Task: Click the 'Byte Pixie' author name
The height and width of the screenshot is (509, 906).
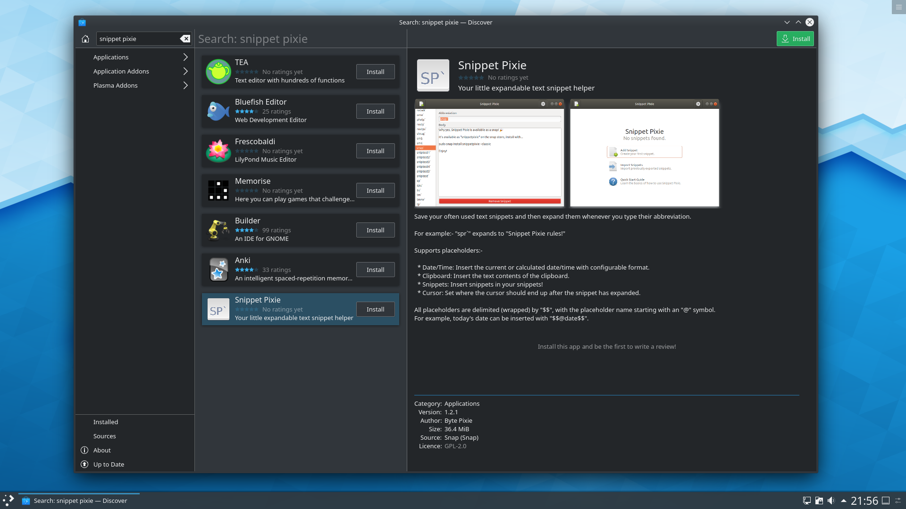Action: coord(458,420)
